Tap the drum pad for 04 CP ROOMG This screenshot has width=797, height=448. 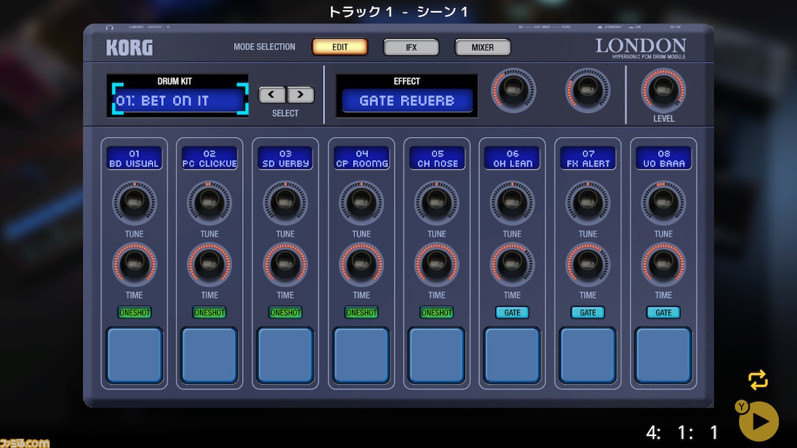362,355
